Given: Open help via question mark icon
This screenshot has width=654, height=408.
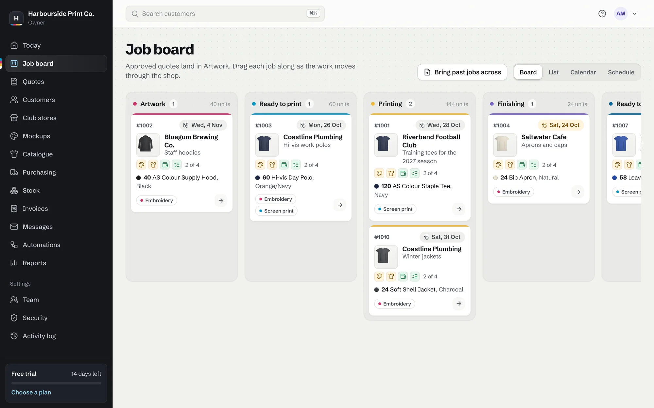Looking at the screenshot, I should click(602, 14).
